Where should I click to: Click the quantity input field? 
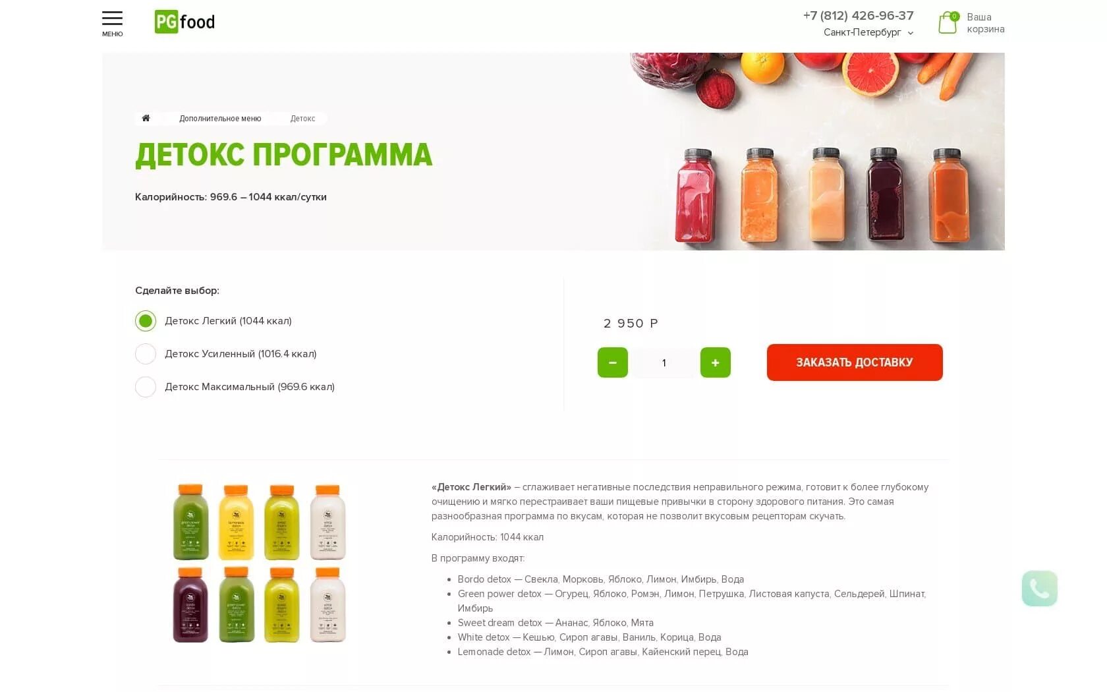coord(664,362)
